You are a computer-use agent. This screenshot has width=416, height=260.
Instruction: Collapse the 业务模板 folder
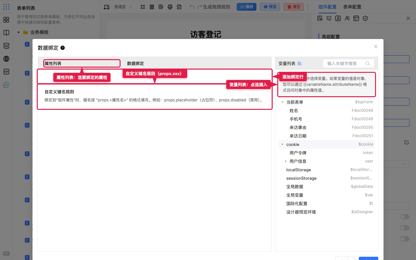19,32
